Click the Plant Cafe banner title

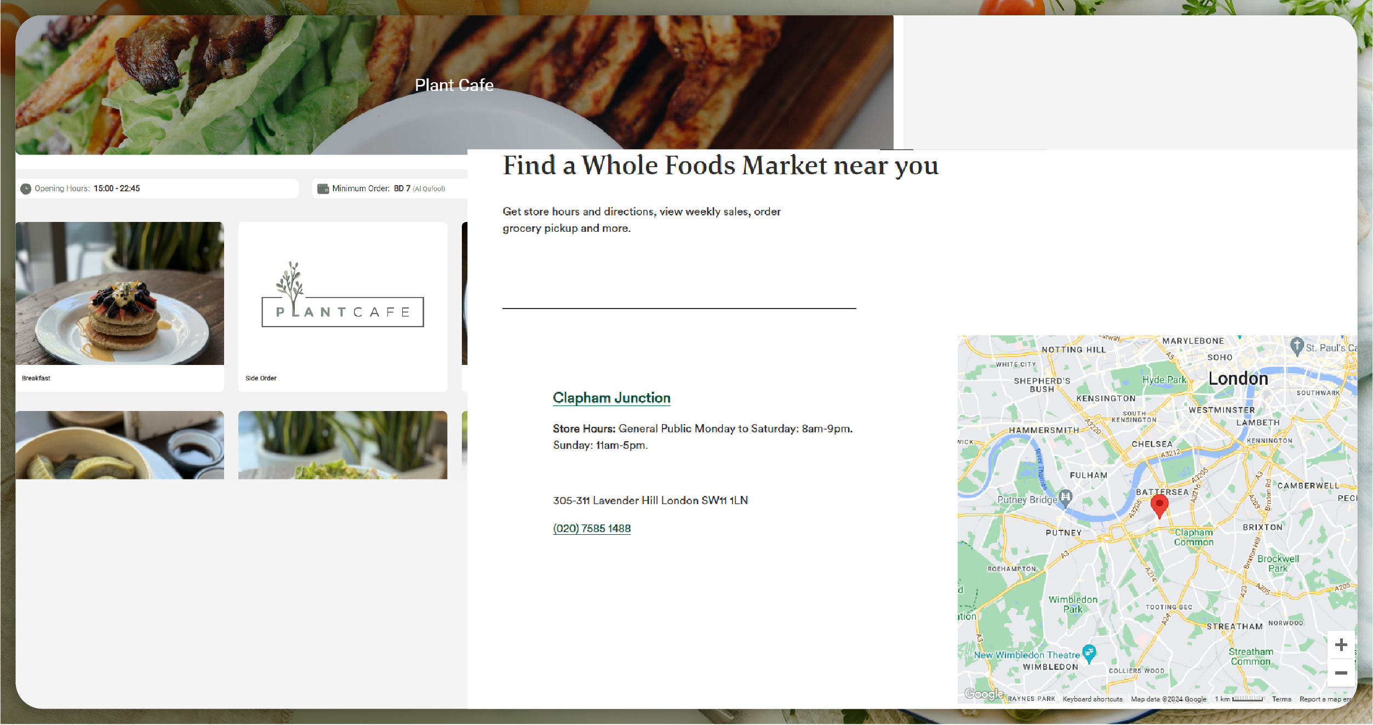click(454, 85)
